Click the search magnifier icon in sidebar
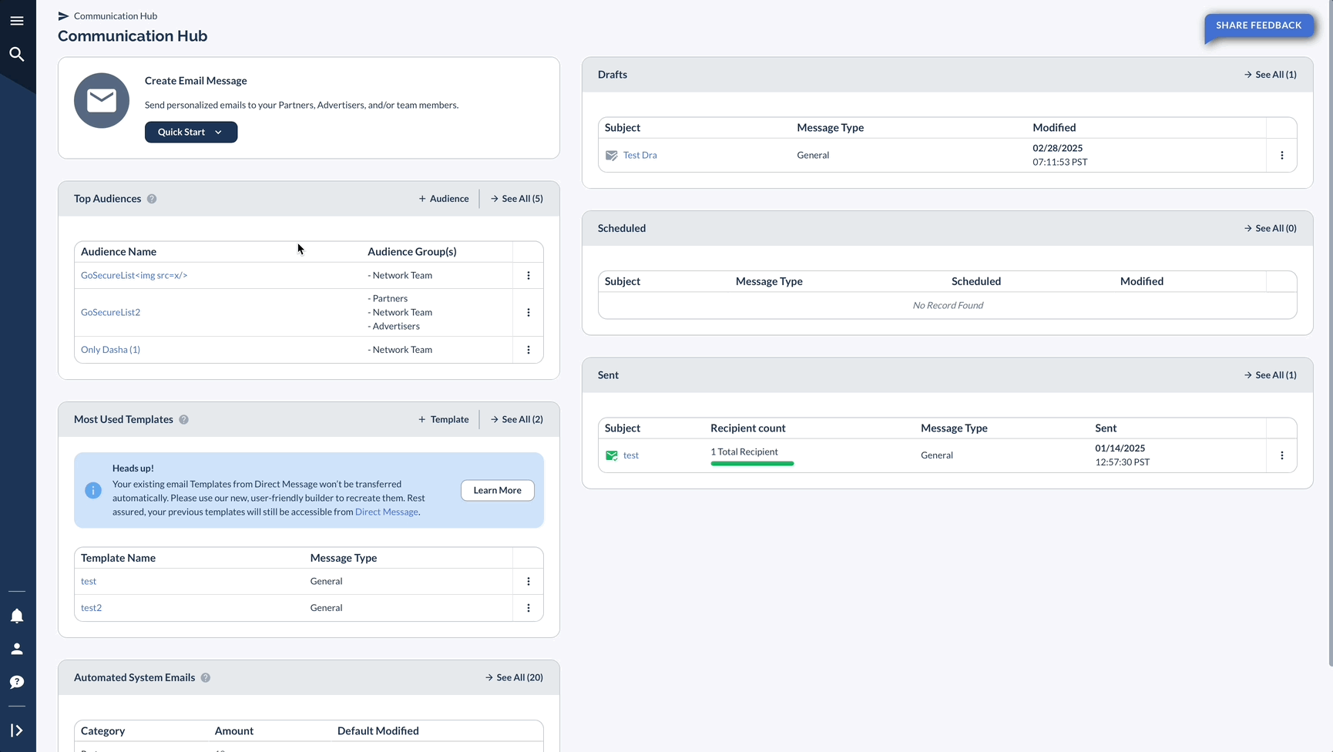 coord(17,54)
